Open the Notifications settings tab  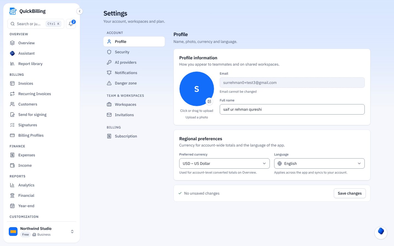point(134,73)
